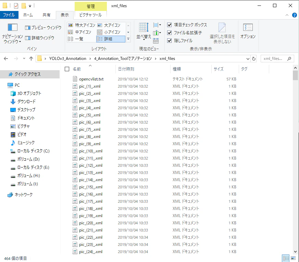The height and width of the screenshot is (262, 299).
Task: Go back with the left arrow
Action: coord(6,59)
